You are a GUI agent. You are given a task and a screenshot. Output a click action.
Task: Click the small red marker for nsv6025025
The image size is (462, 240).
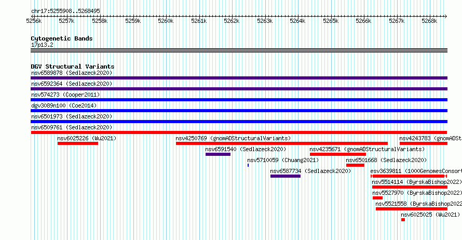403,220
